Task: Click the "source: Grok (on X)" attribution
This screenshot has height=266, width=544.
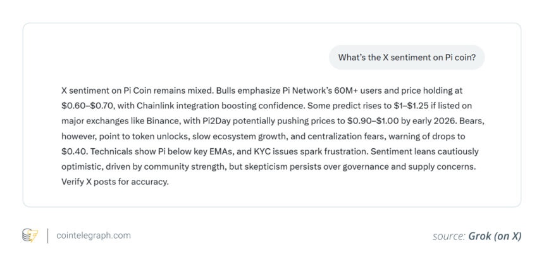Action: (x=477, y=236)
